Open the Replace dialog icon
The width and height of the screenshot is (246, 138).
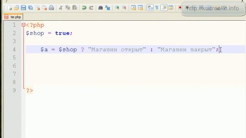pyautogui.click(x=108, y=8)
